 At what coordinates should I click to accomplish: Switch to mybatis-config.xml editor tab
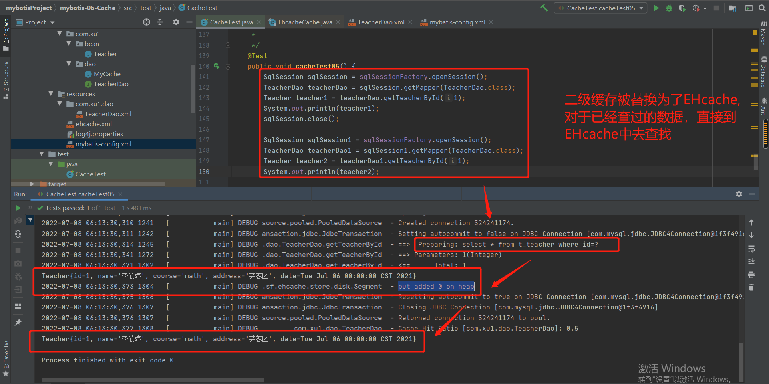tap(457, 22)
